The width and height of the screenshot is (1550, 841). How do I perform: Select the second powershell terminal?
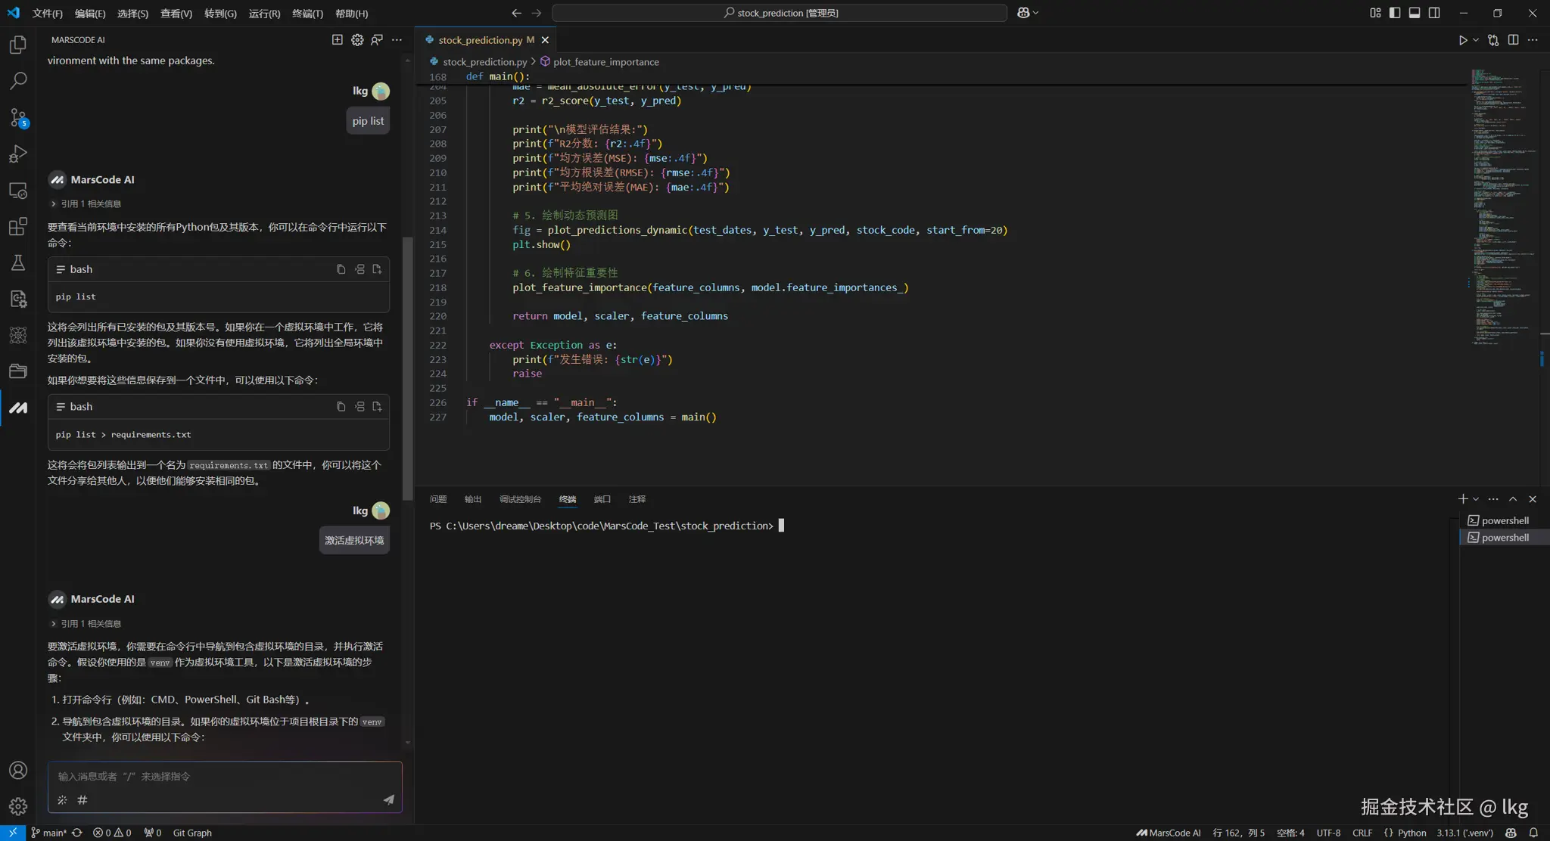pyautogui.click(x=1505, y=538)
